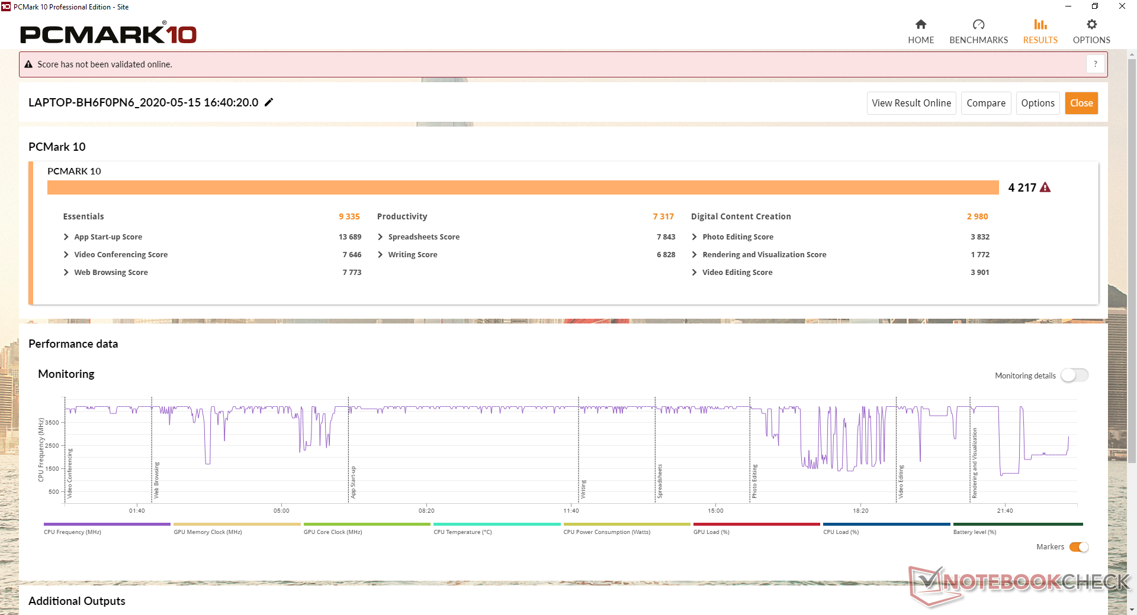Viewport: 1137px width, 615px height.
Task: Click the Writing marker in chart
Action: coord(583,489)
